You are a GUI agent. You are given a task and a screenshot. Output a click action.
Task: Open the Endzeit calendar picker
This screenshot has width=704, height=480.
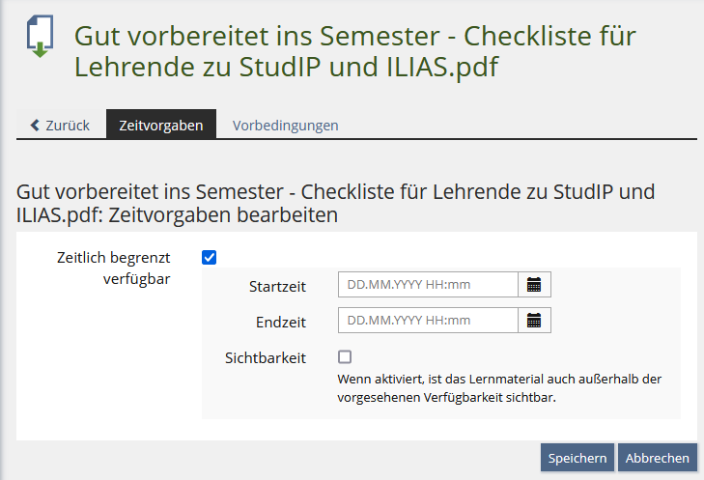point(534,320)
